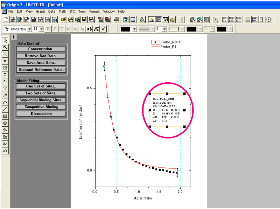Select the Screen Reader crosshair tool
Image resolution: width=280 pixels, height=209 pixels.
(x=5, y=61)
